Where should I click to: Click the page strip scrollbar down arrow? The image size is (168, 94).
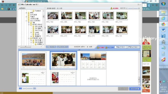coord(139,85)
